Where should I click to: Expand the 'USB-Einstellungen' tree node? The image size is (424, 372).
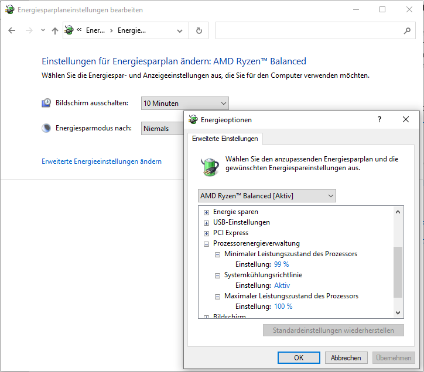pos(206,223)
